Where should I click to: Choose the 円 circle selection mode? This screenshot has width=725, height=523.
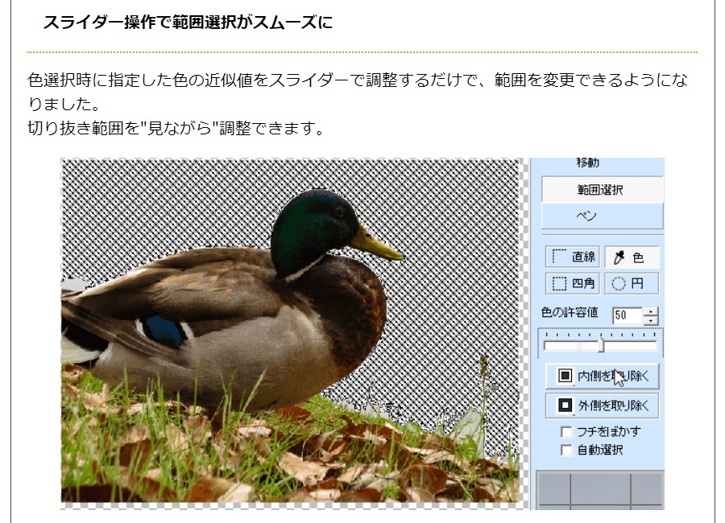pos(632,283)
